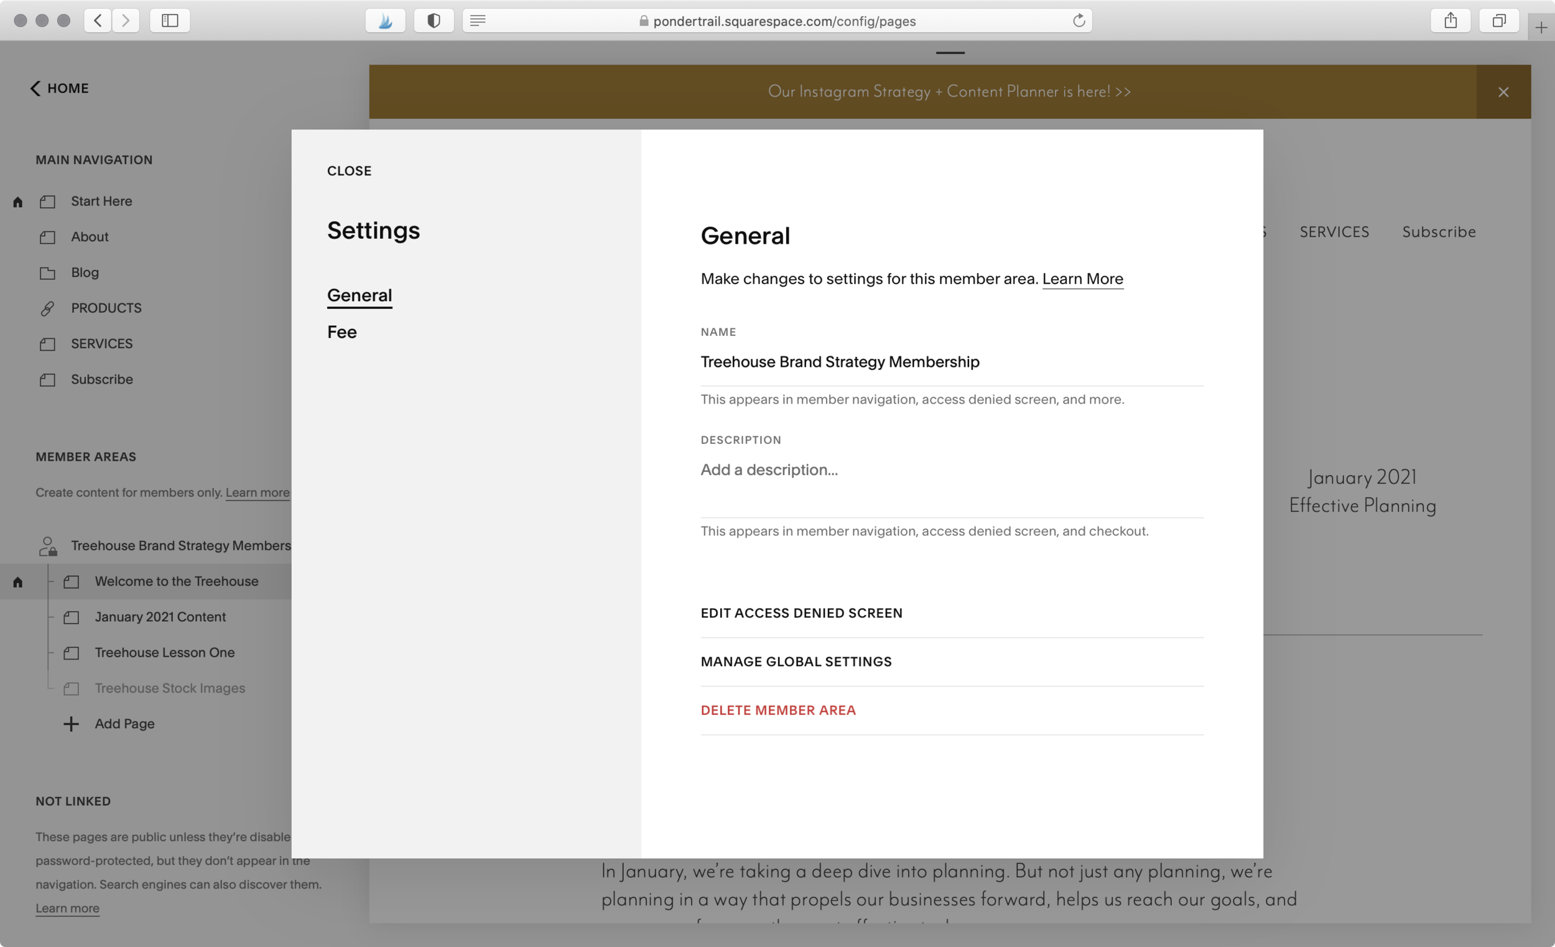Open Manage Global Settings

pos(952,662)
